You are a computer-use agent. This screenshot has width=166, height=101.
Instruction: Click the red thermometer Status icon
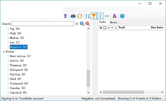[x=4, y=52]
